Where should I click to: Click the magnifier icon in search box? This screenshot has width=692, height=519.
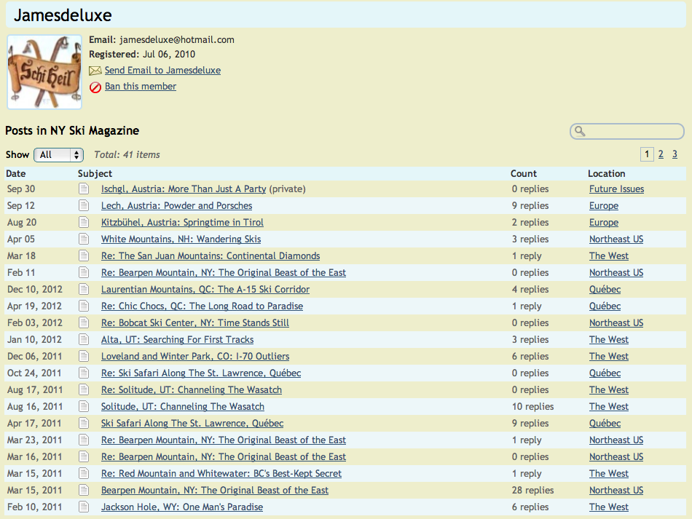[x=580, y=131]
